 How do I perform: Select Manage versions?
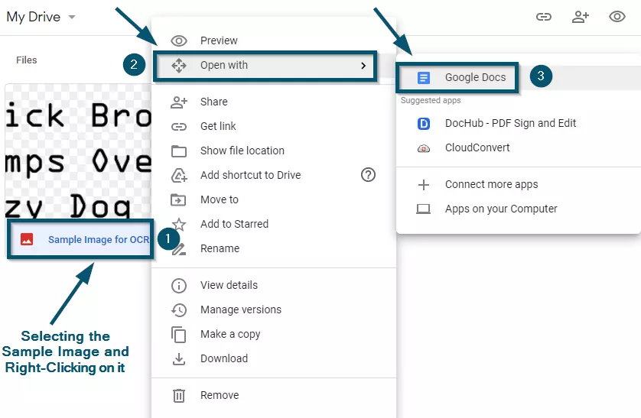click(274, 309)
